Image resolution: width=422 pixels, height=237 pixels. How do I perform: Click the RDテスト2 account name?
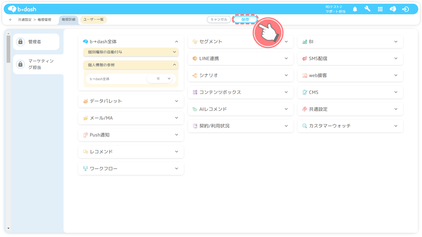(334, 7)
